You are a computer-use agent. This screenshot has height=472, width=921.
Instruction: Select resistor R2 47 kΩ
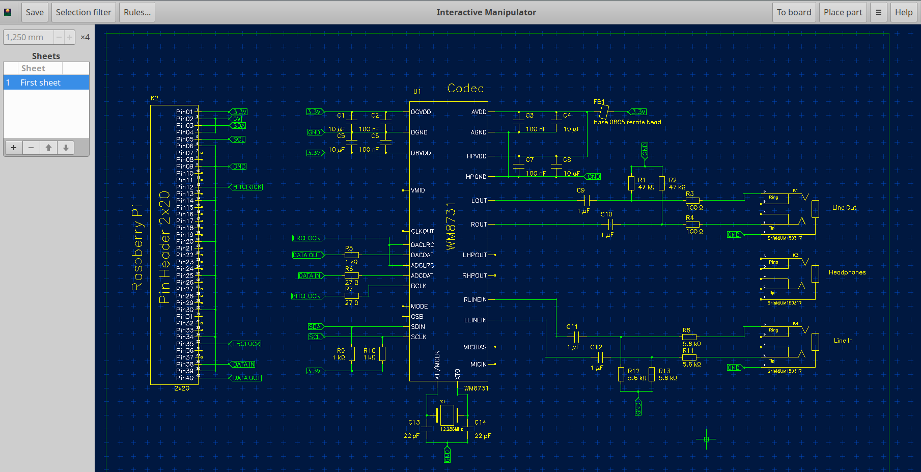(x=662, y=183)
